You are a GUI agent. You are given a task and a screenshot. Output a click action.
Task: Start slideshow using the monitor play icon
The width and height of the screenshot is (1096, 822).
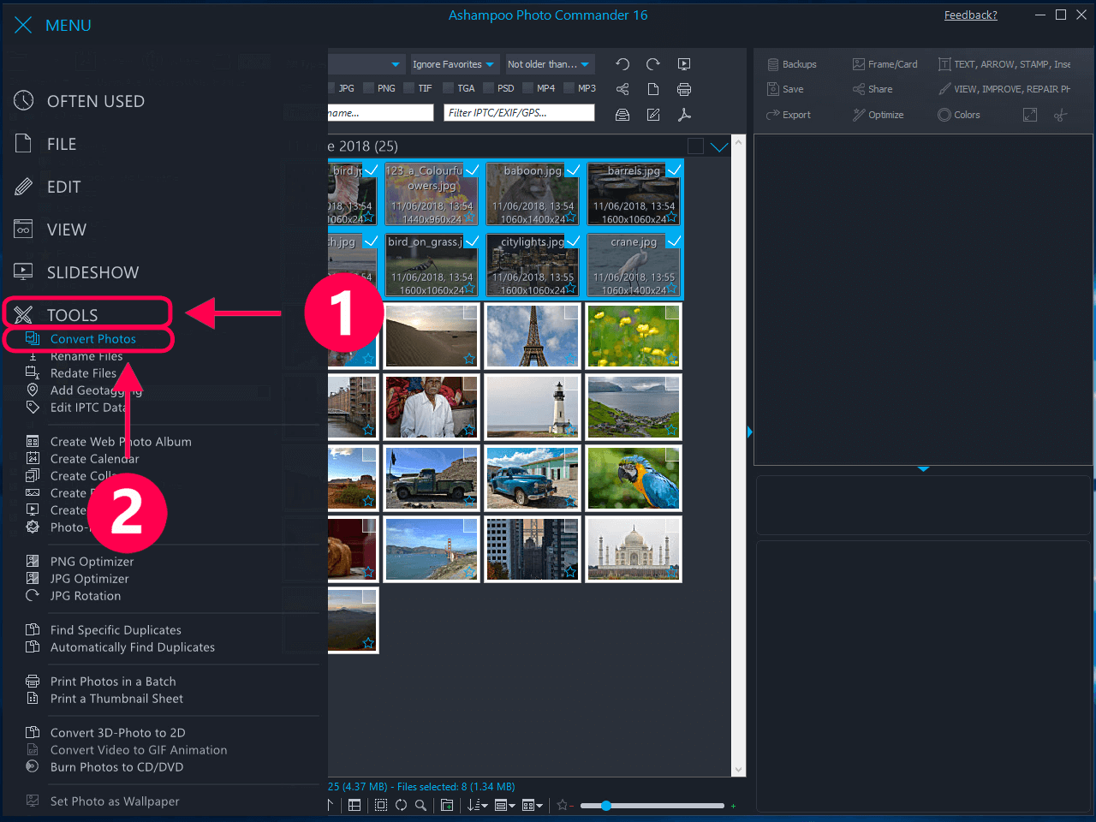(684, 64)
